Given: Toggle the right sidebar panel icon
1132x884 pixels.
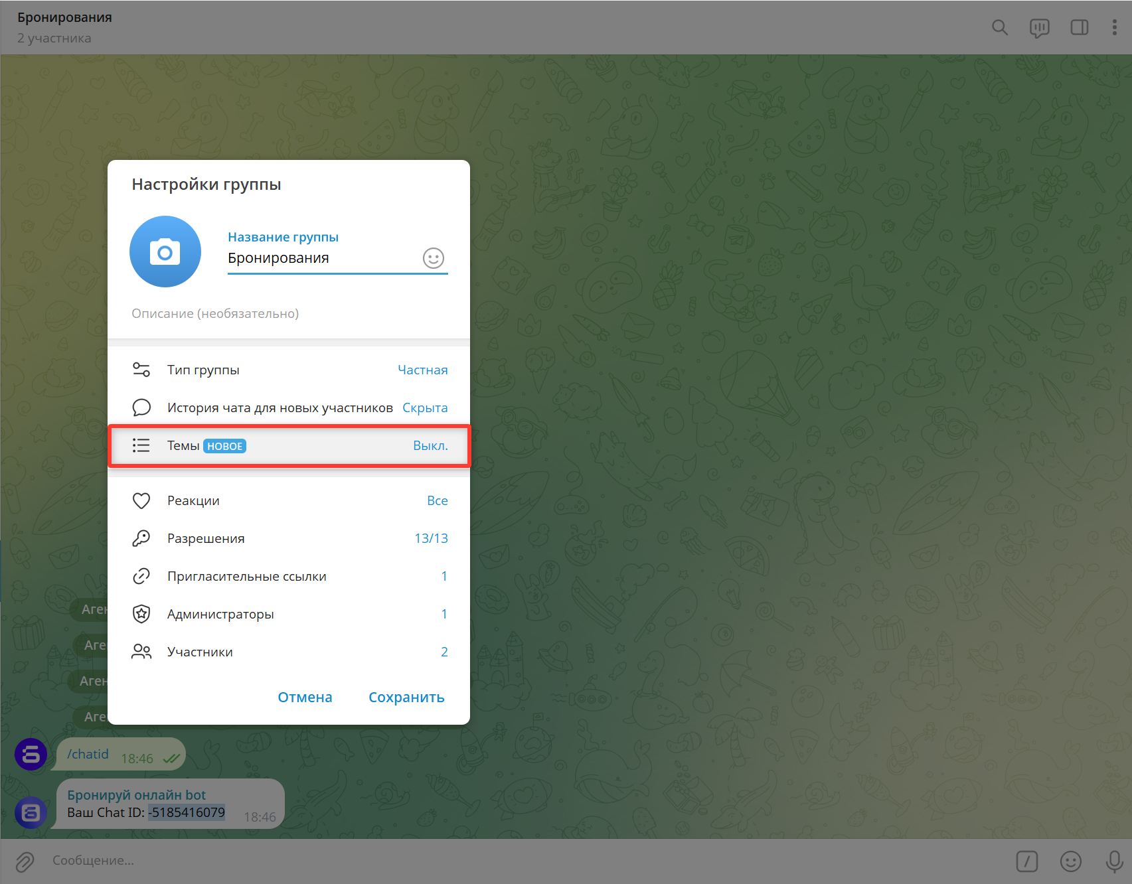Looking at the screenshot, I should coord(1079,27).
